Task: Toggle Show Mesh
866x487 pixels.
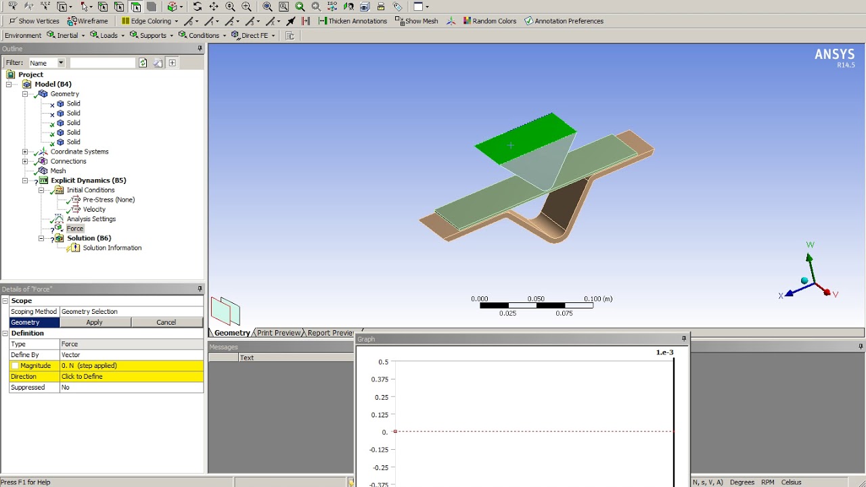Action: (416, 21)
